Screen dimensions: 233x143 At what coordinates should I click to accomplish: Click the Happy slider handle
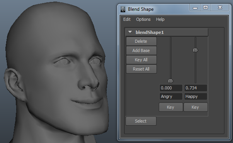click(196, 50)
